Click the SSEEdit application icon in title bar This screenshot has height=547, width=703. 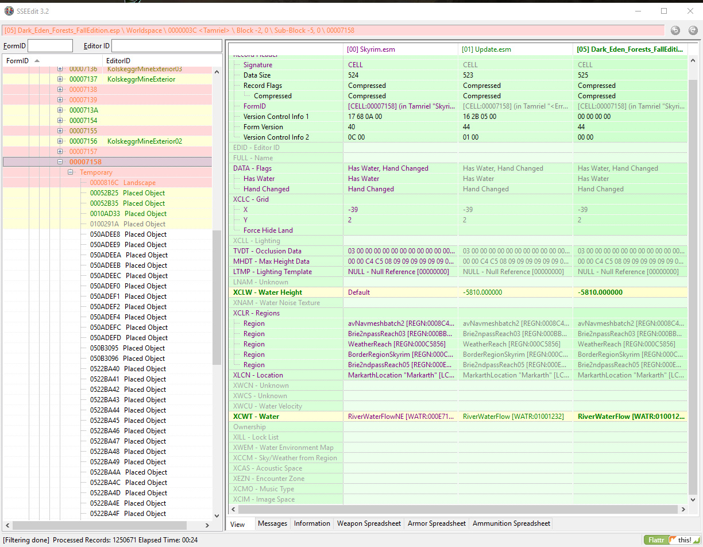tap(9, 10)
